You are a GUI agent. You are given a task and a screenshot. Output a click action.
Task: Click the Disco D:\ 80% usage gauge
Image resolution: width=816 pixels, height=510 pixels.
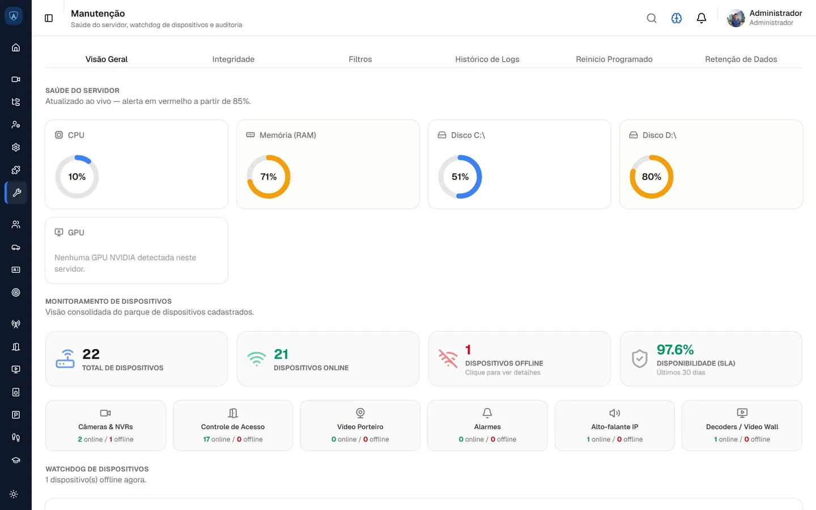652,177
